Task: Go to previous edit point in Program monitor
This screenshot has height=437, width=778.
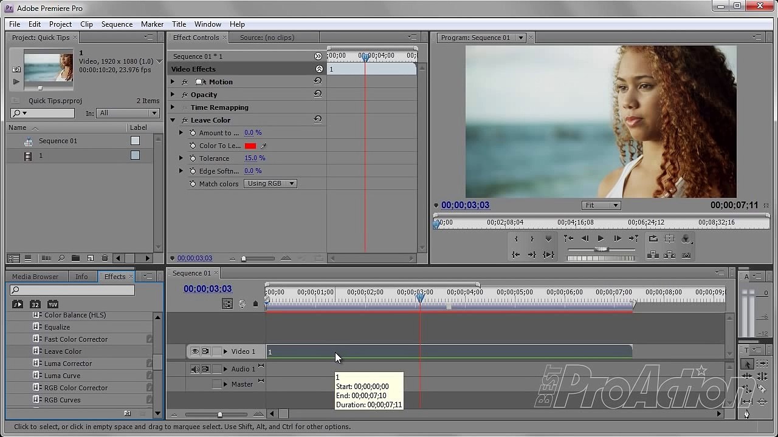Action: (568, 239)
